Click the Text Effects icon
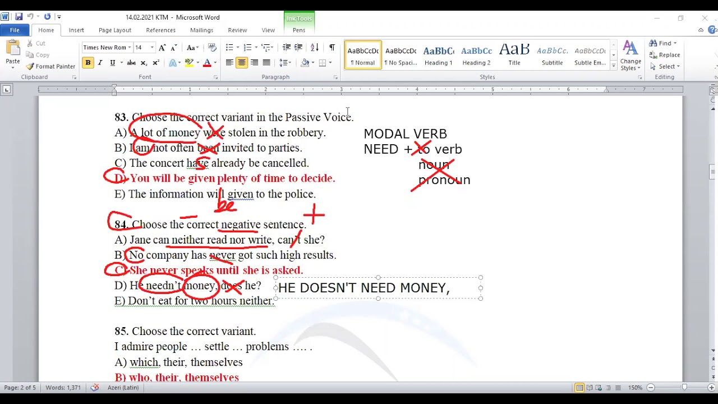 tap(173, 63)
